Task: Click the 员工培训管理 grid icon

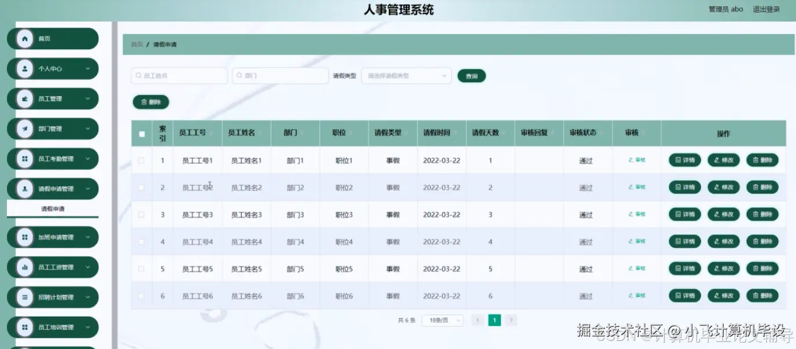Action: [24, 328]
